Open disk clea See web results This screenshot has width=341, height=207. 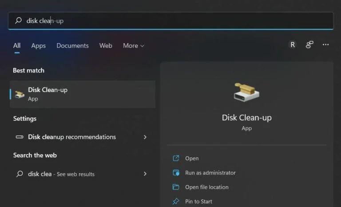(x=83, y=174)
